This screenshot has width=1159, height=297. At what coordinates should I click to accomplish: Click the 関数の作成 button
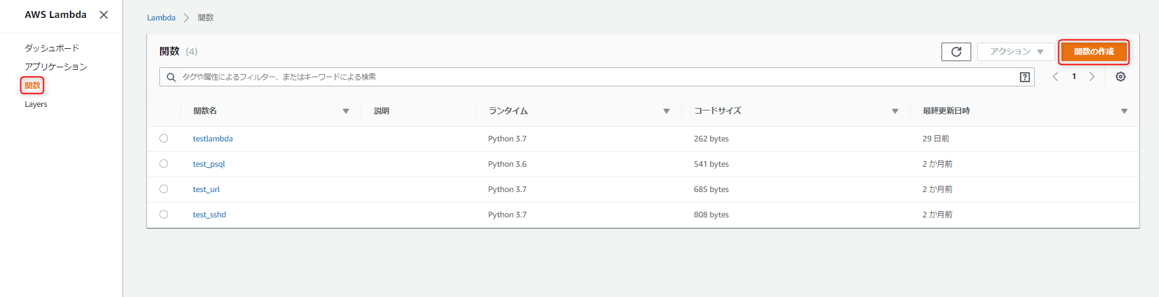click(1094, 52)
